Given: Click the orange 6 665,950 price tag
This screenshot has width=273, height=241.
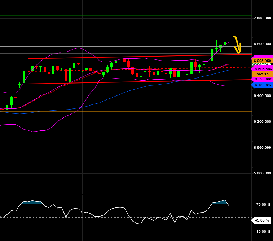Looking at the screenshot, I should tap(262, 61).
